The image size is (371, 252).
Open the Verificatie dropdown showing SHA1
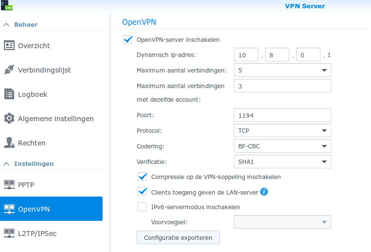283,162
